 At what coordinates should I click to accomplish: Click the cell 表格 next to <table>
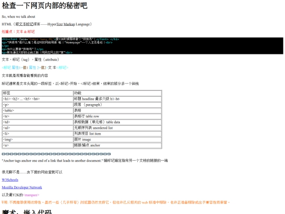pyautogui.click(x=117, y=110)
